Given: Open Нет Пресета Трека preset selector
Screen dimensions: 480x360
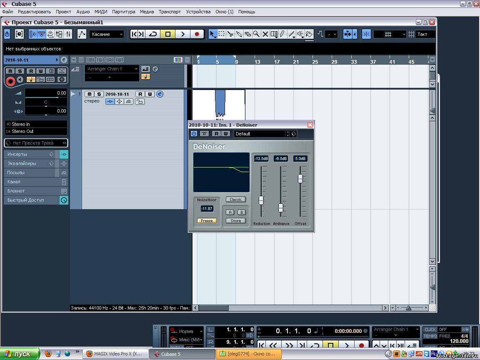Looking at the screenshot, I should coord(36,143).
